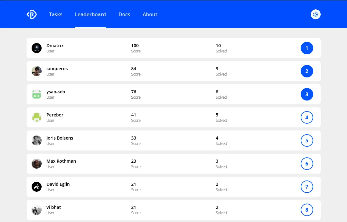Click ianqueros's solved count of 9
The height and width of the screenshot is (222, 347).
pos(217,69)
